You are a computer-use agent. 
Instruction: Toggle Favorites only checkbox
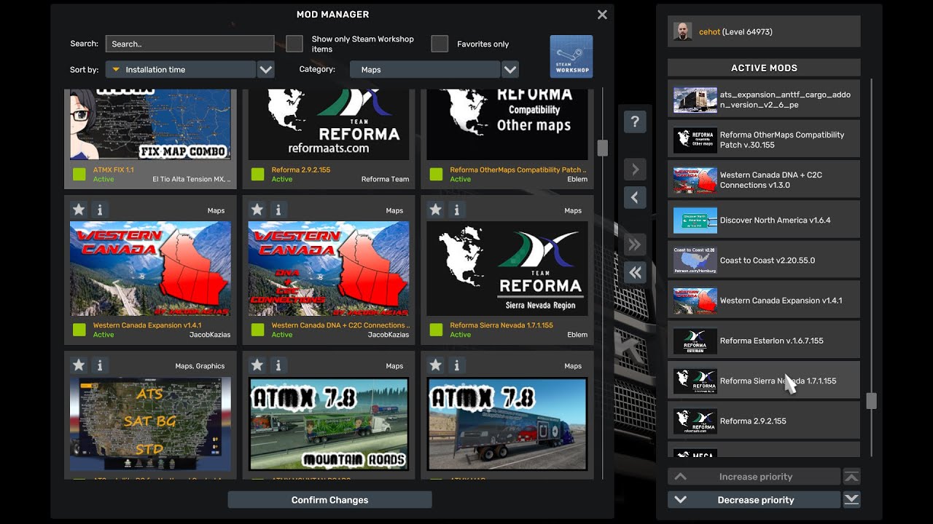point(440,44)
